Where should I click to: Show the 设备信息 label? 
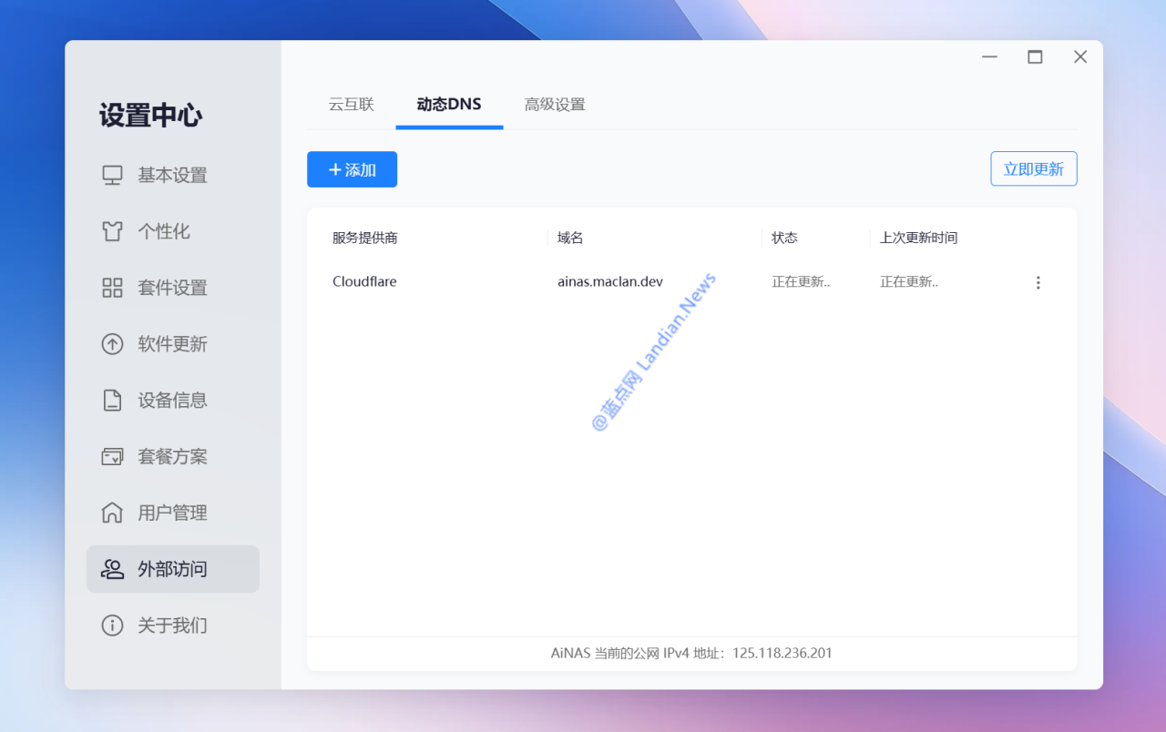point(173,401)
